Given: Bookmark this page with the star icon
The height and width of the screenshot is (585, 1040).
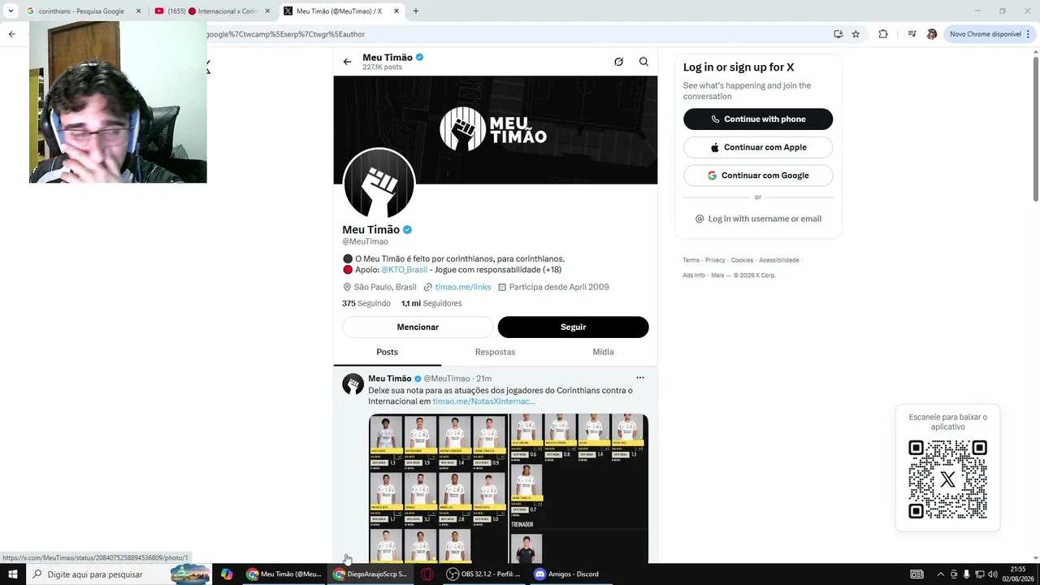Looking at the screenshot, I should (856, 34).
